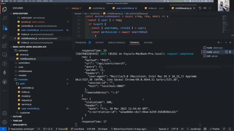Open service.js in the auth folder
The height and width of the screenshot is (131, 234).
[26, 104]
